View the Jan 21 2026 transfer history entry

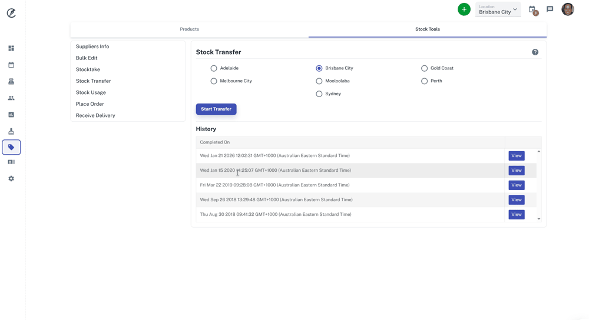point(516,156)
